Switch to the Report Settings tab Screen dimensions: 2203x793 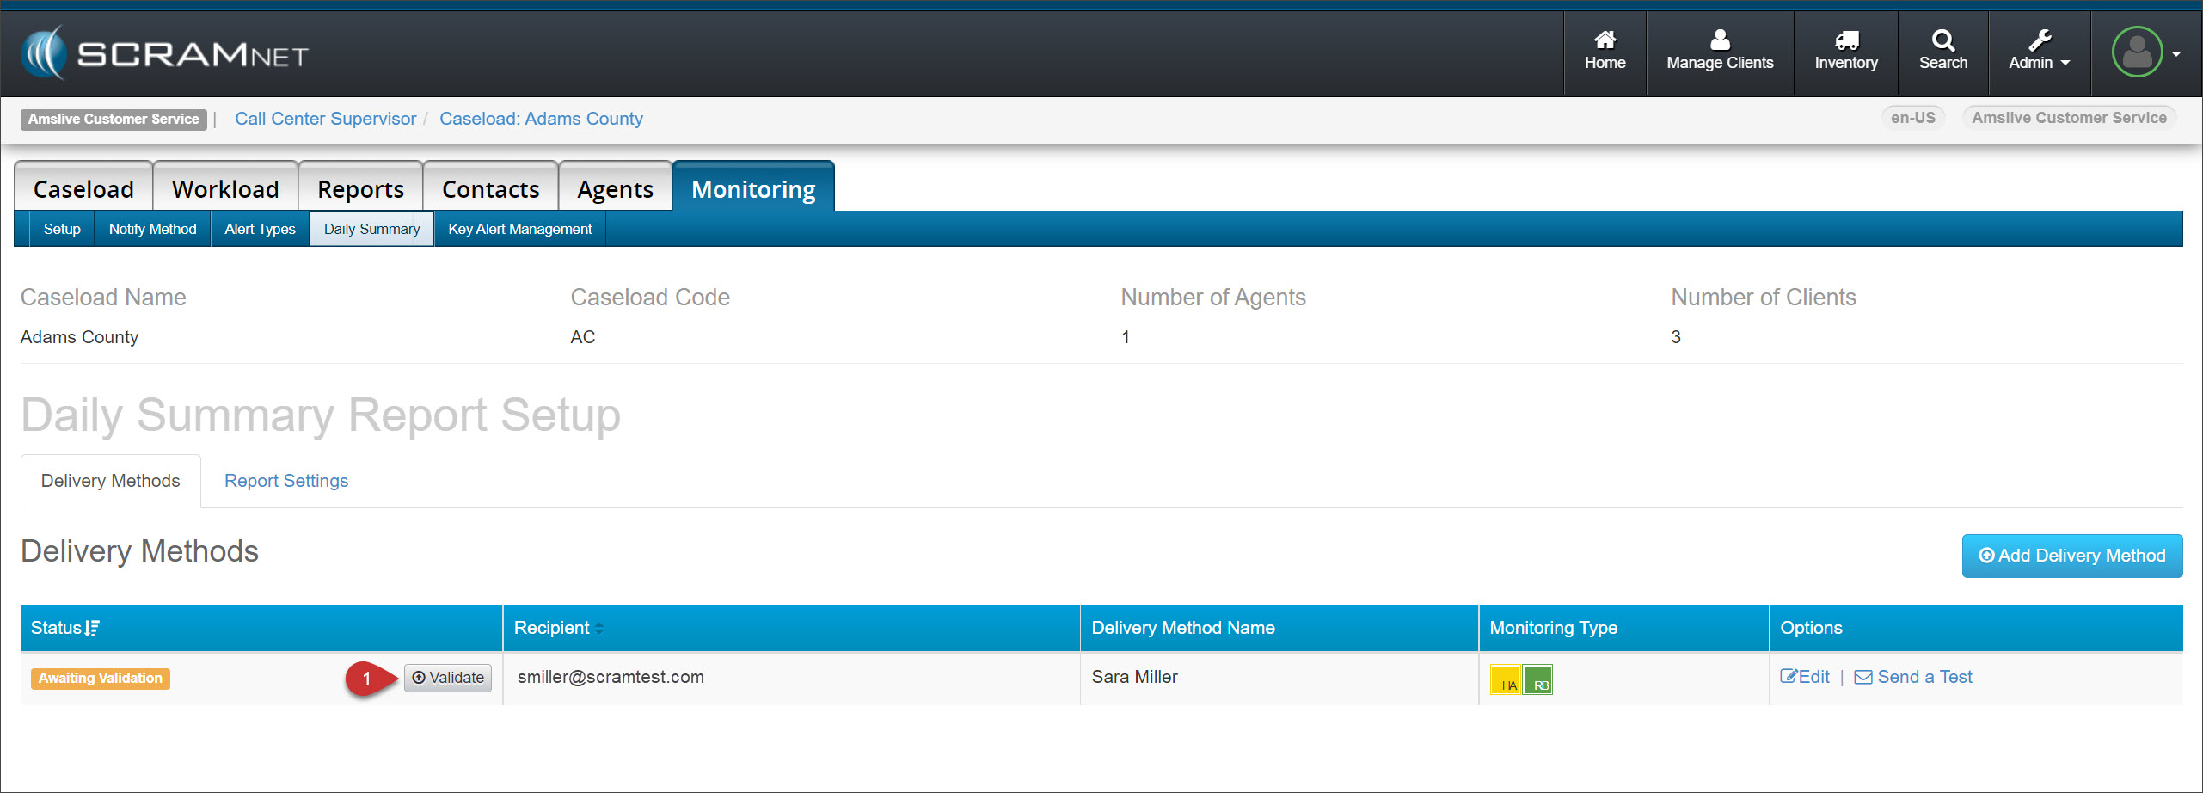point(285,481)
